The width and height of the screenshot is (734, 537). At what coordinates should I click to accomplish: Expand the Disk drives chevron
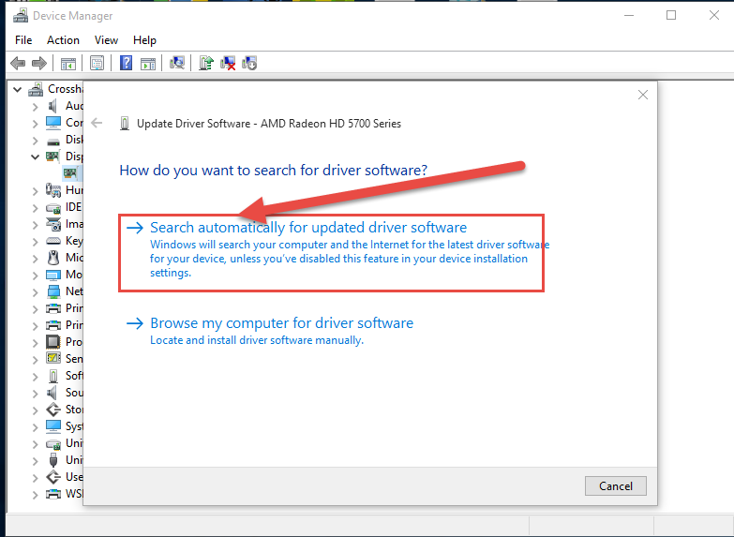(35, 141)
